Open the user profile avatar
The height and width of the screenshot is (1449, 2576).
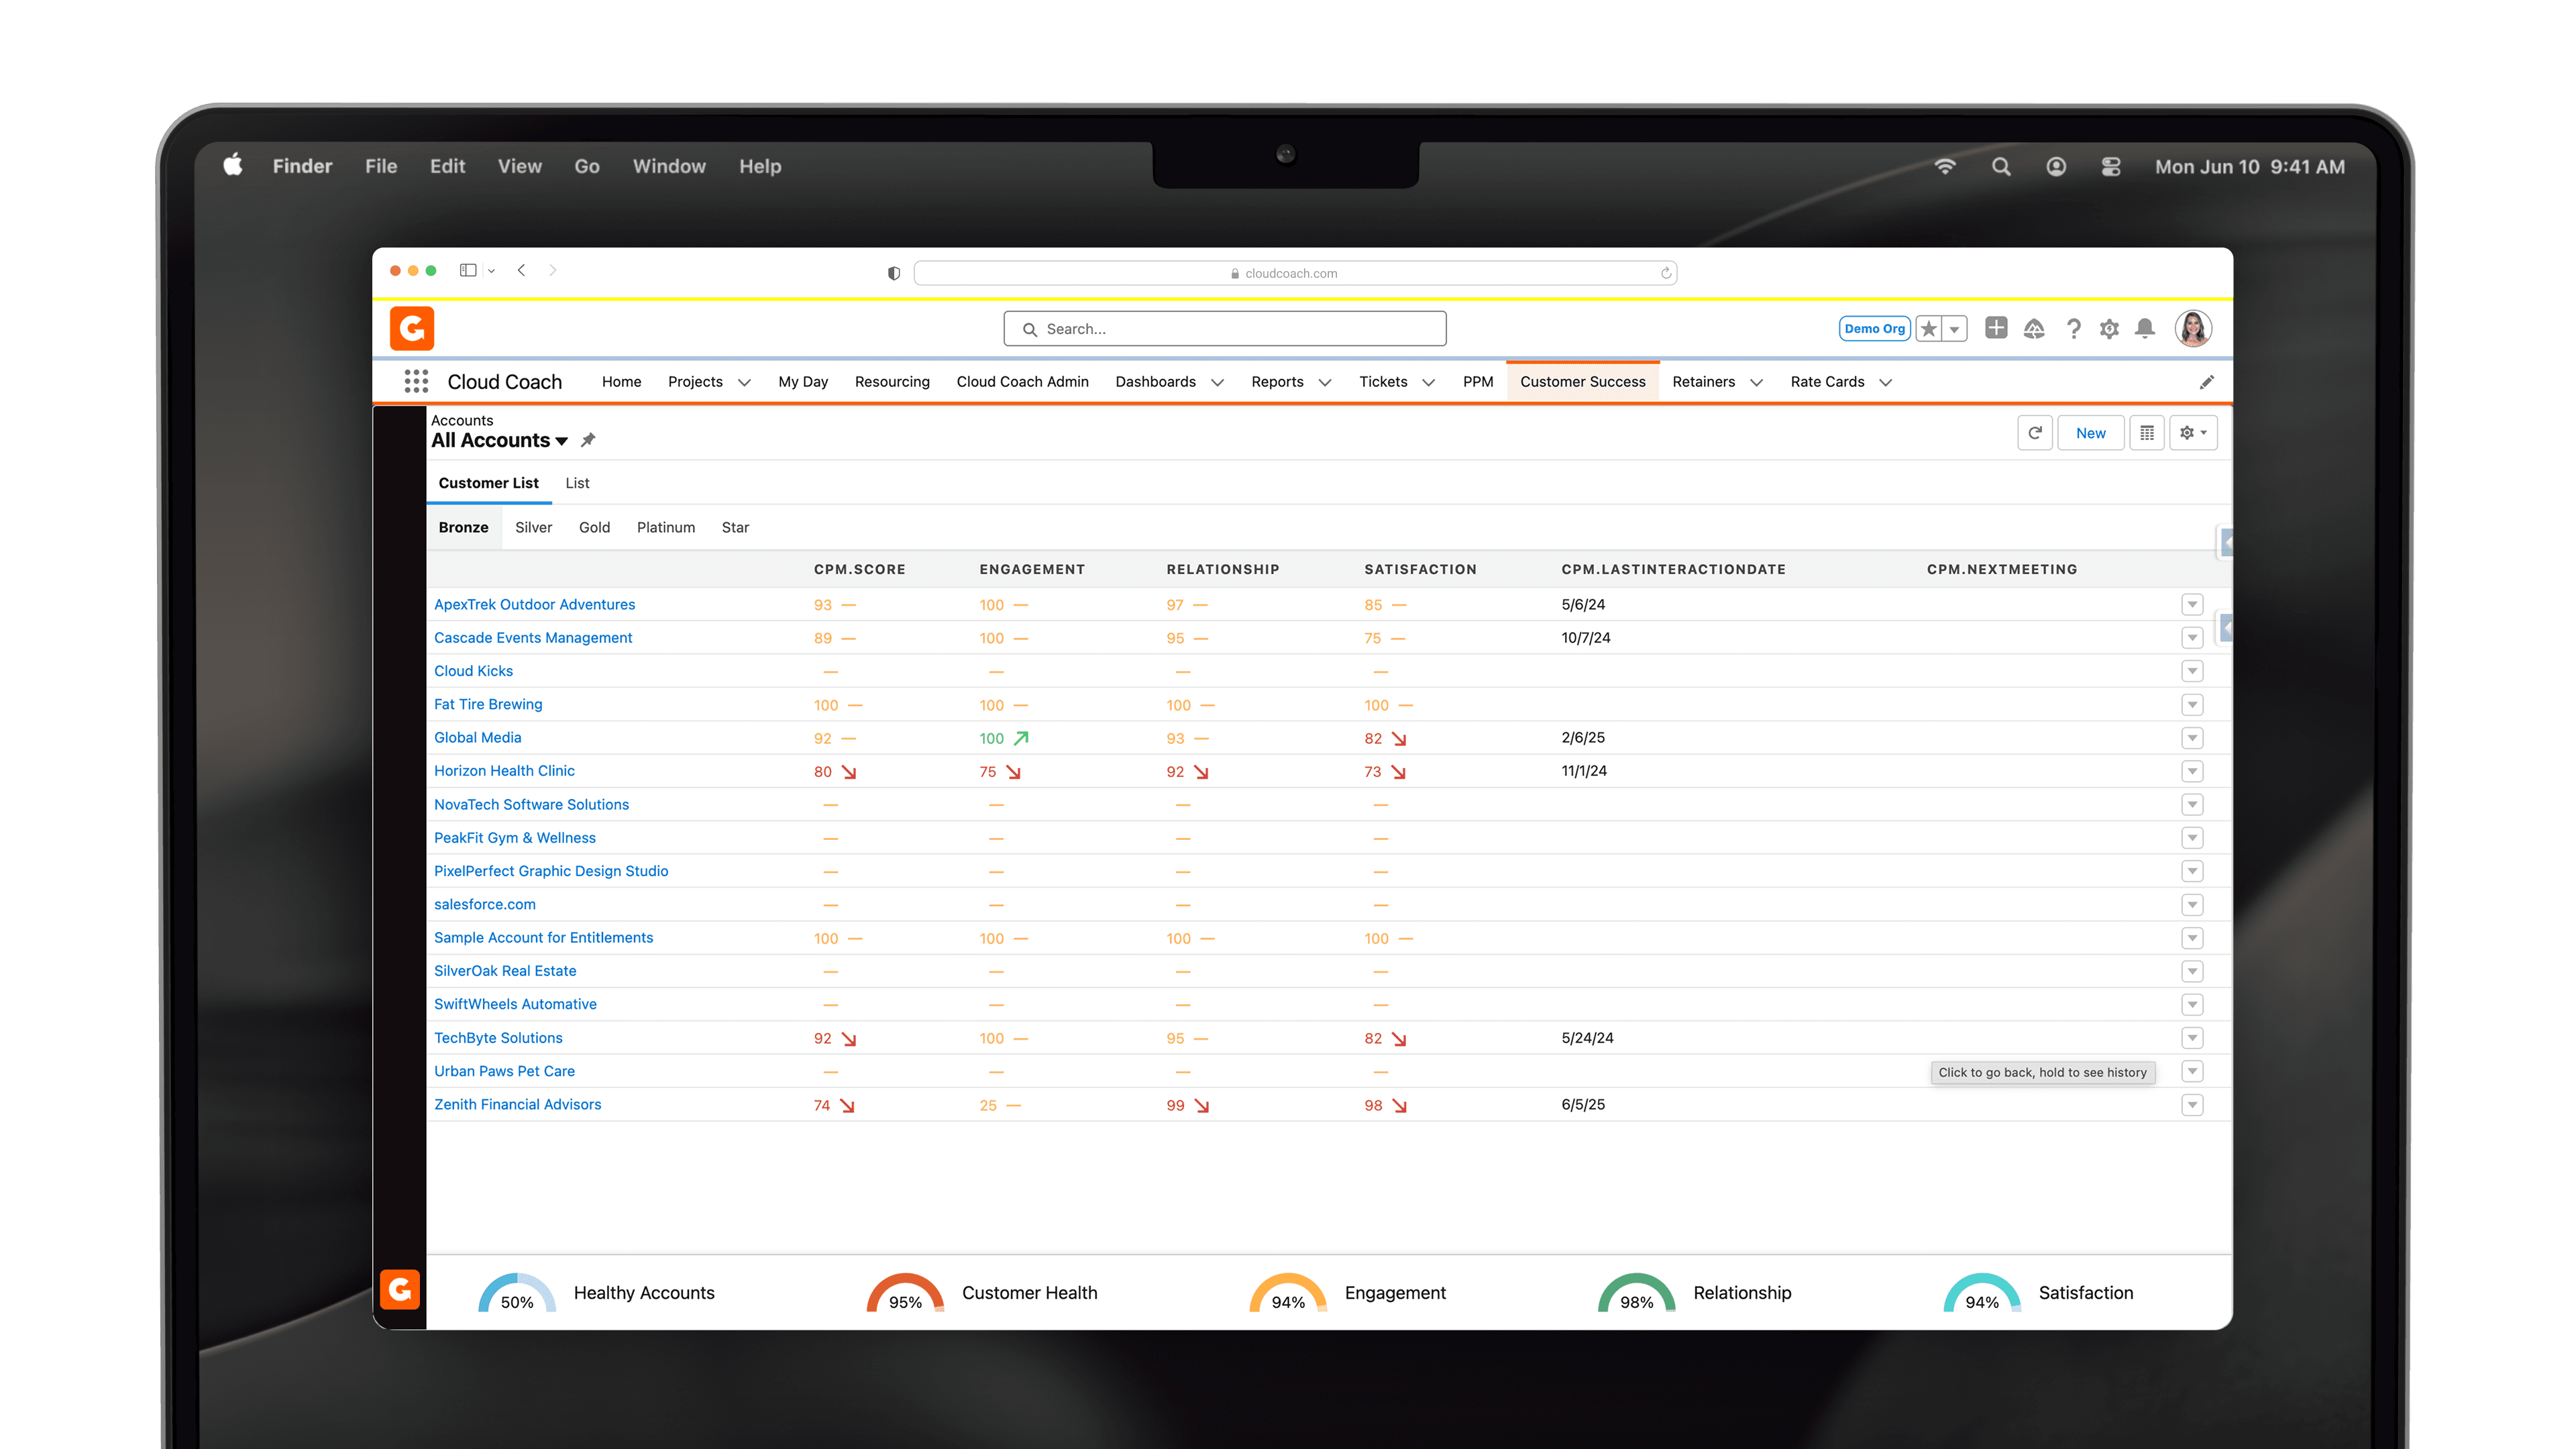pyautogui.click(x=2193, y=328)
